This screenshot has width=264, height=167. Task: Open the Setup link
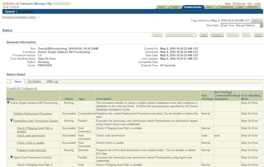pyautogui.click(x=227, y=3)
